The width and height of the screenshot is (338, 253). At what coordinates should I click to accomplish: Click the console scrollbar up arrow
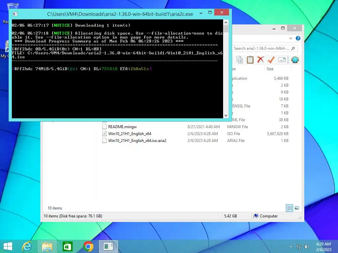point(226,22)
